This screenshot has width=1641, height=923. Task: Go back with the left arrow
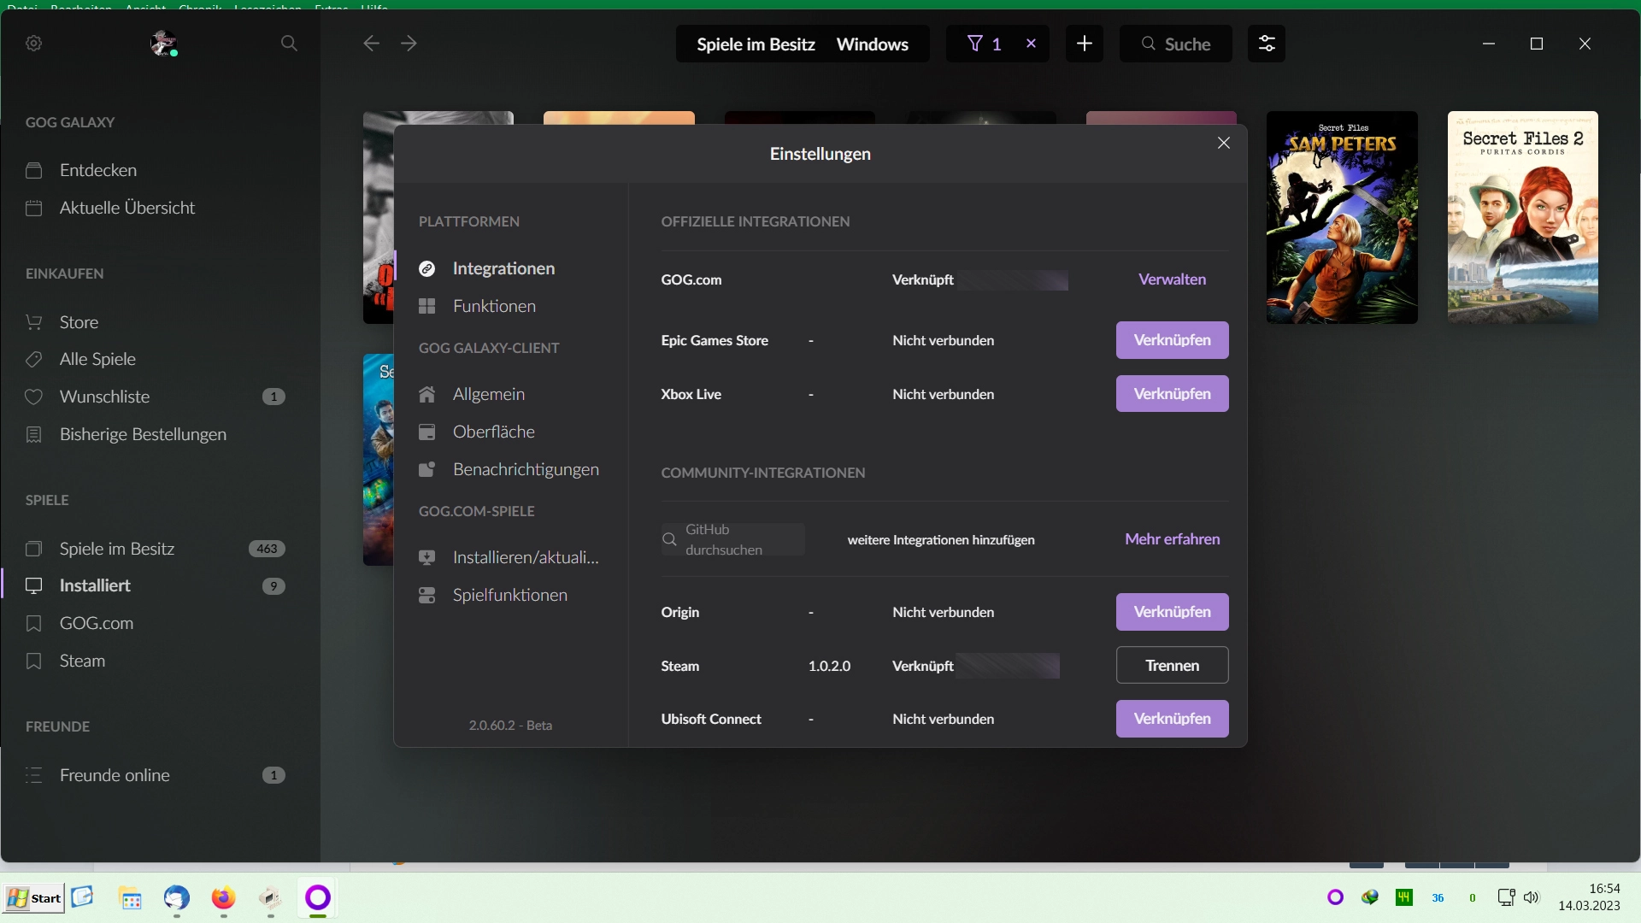[x=371, y=44]
